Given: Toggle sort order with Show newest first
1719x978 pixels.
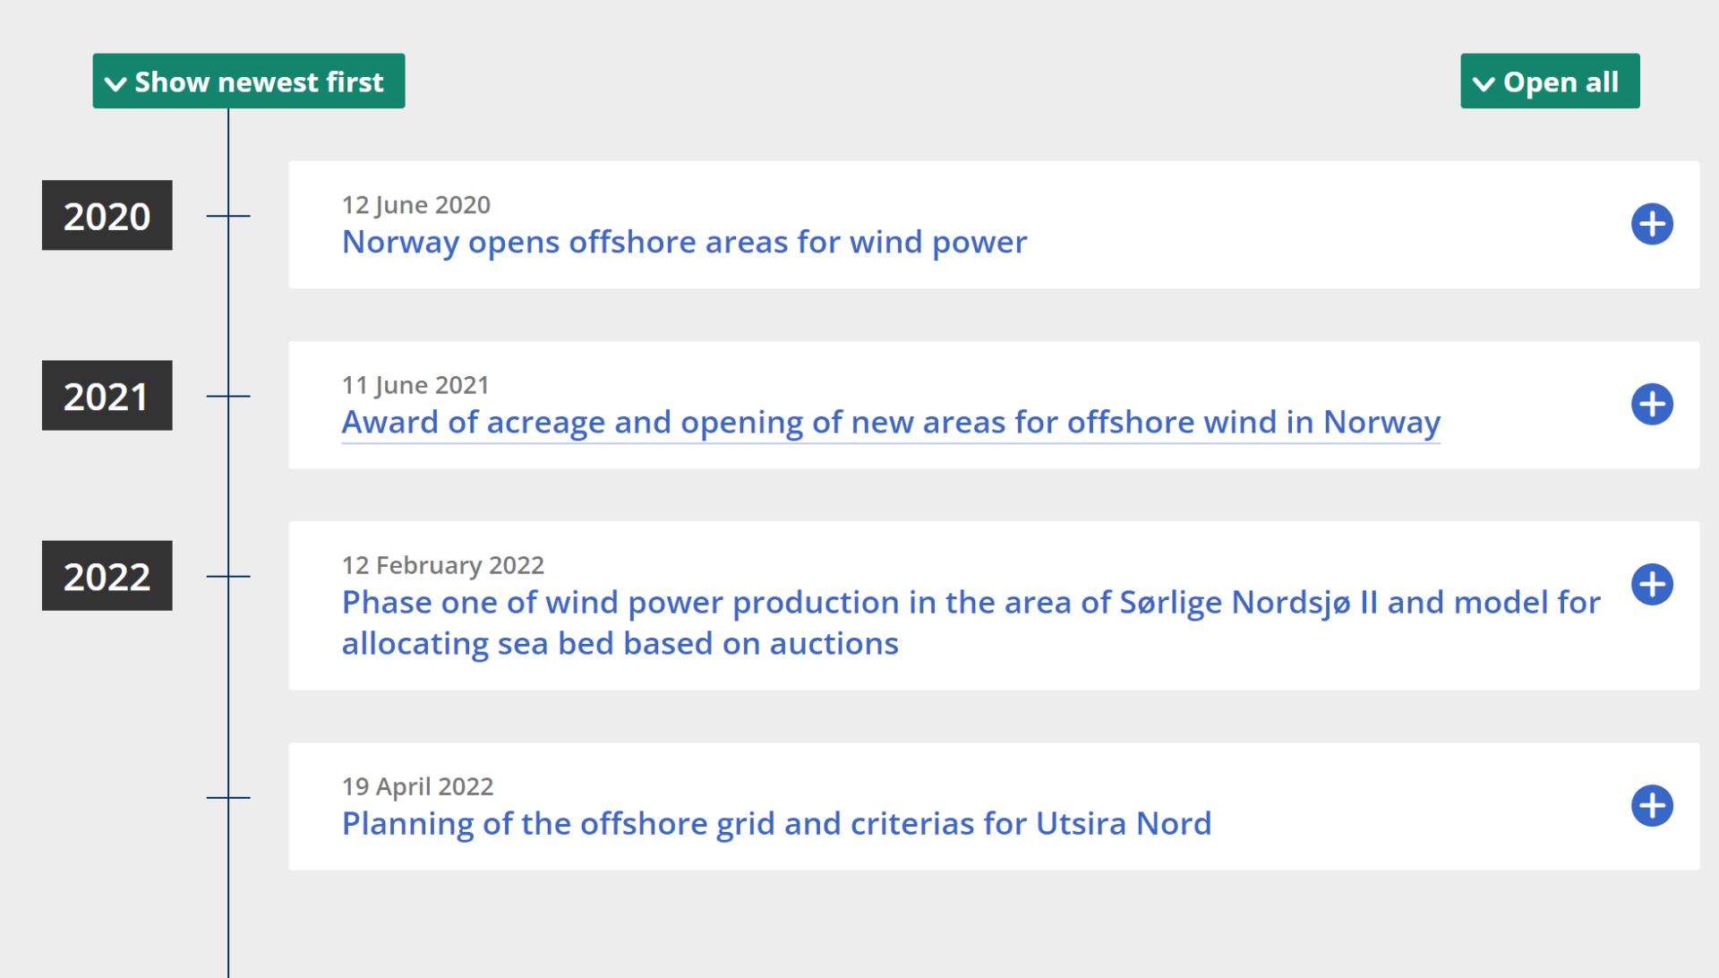Looking at the screenshot, I should [258, 81].
